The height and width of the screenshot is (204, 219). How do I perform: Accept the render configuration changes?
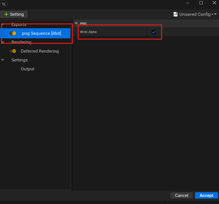coord(206,195)
